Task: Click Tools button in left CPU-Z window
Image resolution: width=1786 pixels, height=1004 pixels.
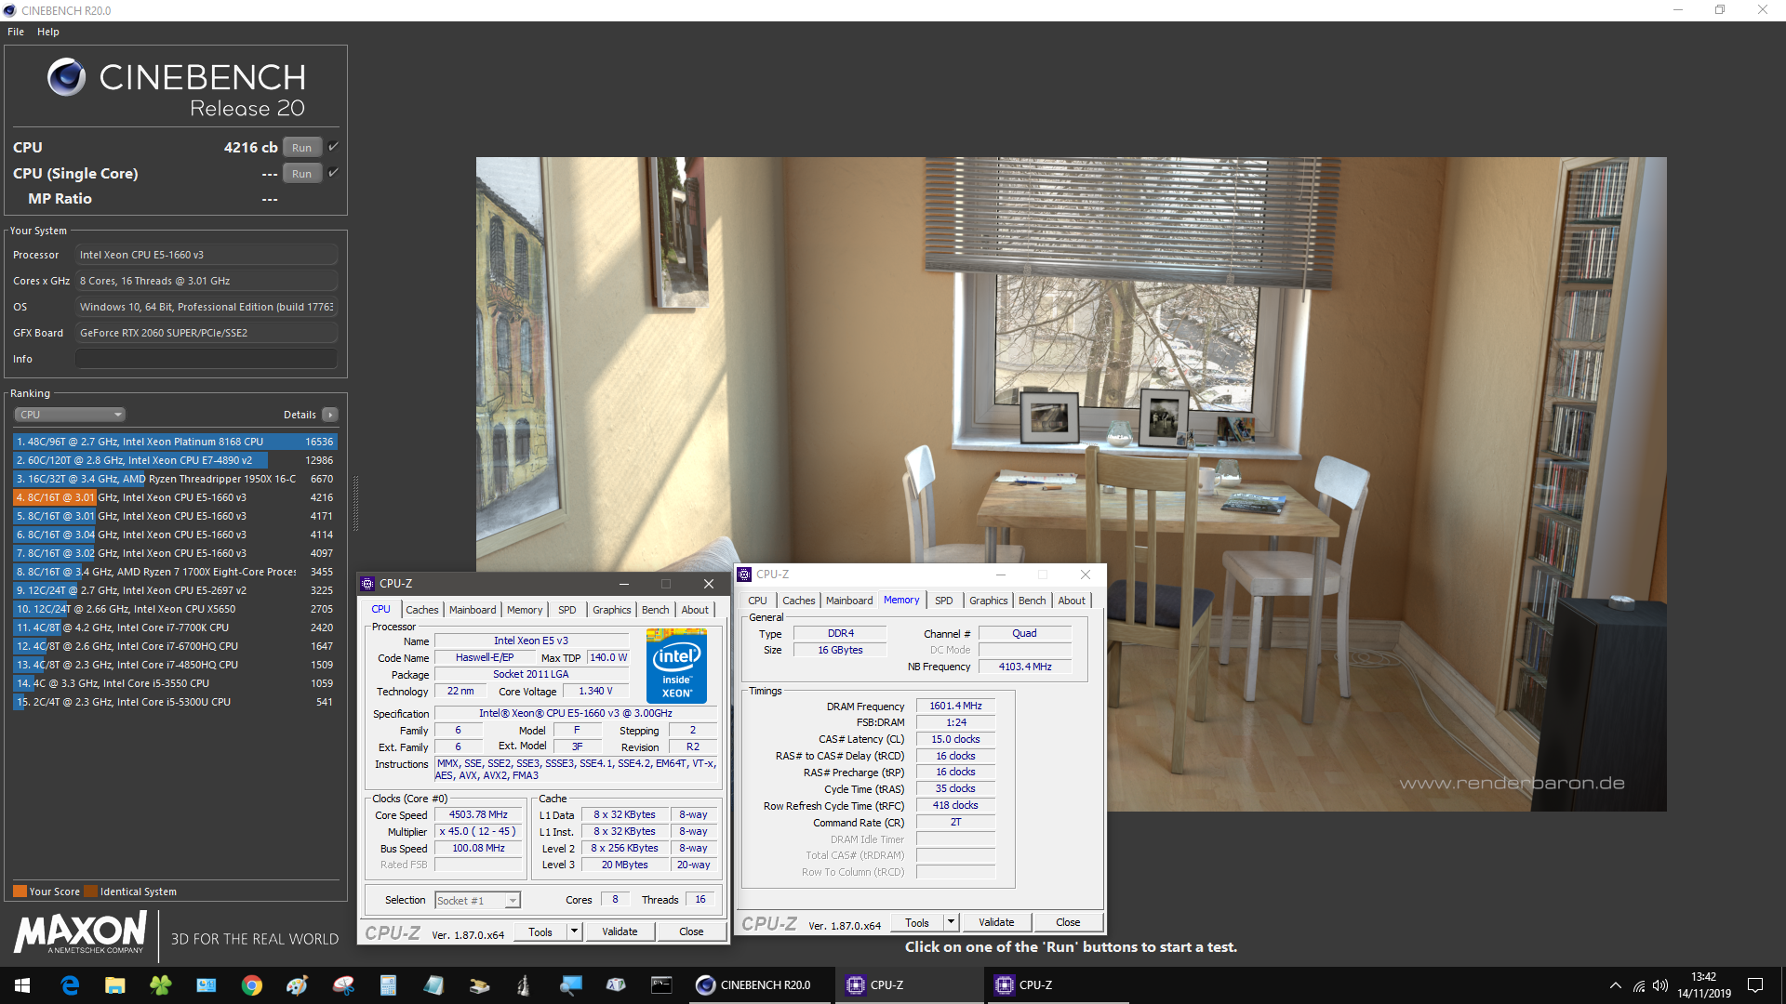Action: (x=540, y=932)
